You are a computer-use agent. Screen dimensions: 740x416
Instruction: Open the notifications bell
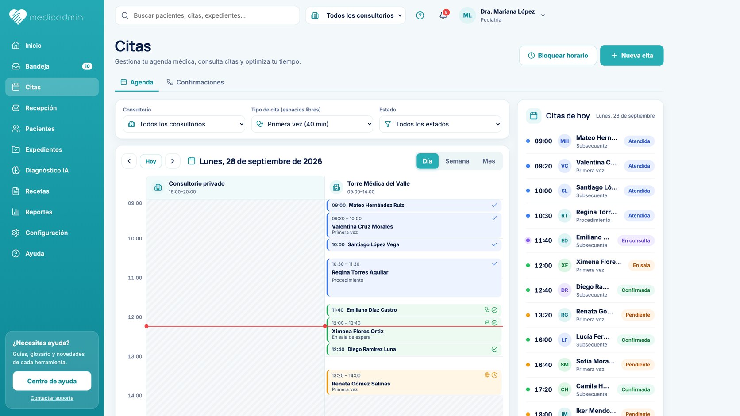pyautogui.click(x=443, y=15)
